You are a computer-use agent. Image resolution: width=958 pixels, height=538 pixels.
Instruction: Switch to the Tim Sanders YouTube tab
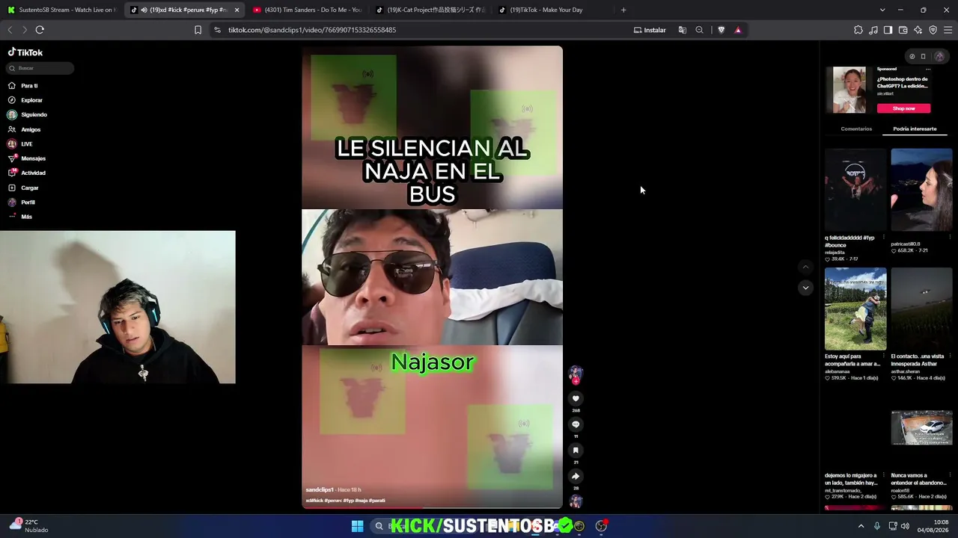tap(308, 10)
